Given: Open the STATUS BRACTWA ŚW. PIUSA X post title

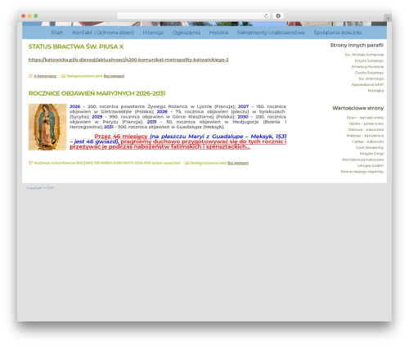Looking at the screenshot, I should click(76, 47).
